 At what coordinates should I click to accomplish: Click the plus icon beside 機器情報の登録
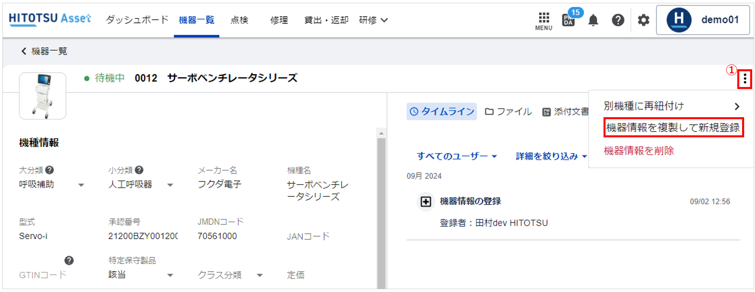pyautogui.click(x=426, y=201)
